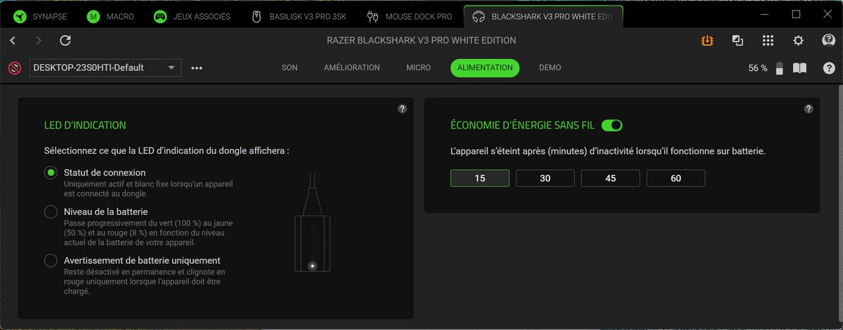
Task: Open help for LED d'indication panel
Action: tap(402, 109)
